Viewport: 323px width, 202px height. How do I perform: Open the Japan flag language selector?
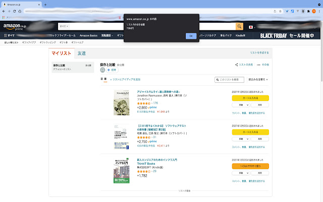[252, 27]
